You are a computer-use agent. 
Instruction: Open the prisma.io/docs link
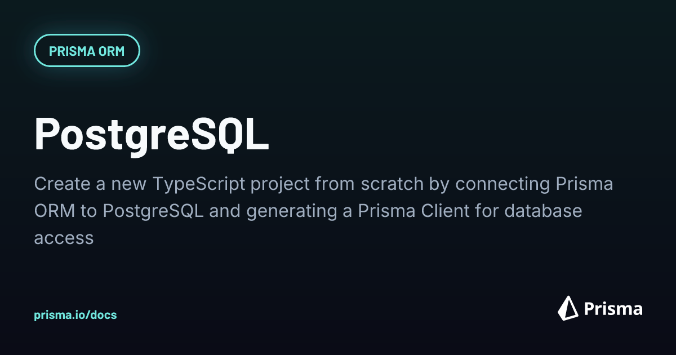(x=75, y=315)
